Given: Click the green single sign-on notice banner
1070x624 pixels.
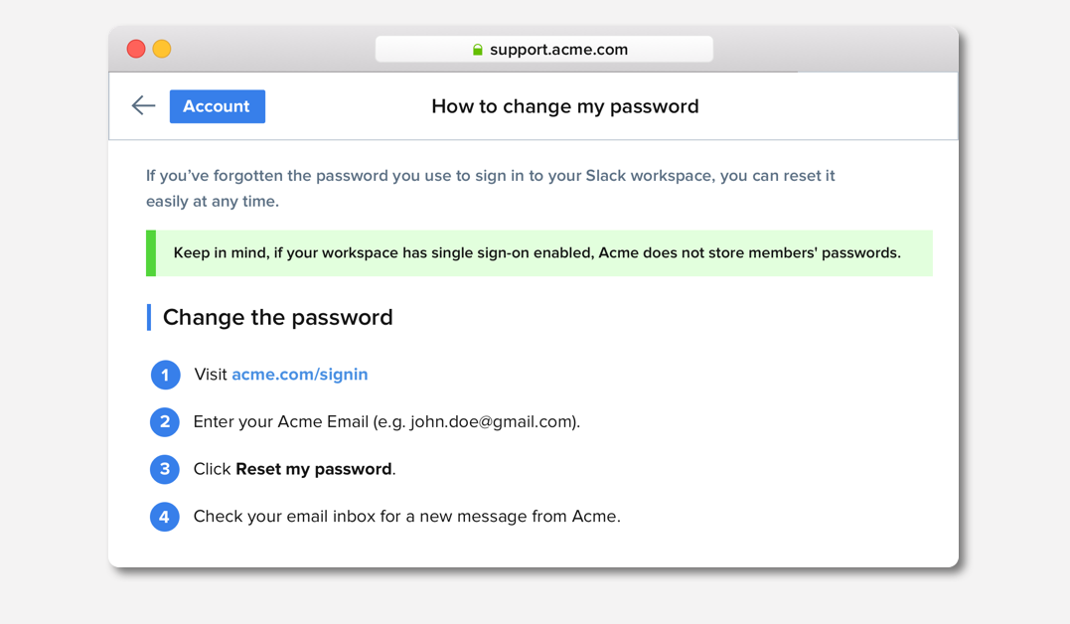Looking at the screenshot, I should click(536, 253).
